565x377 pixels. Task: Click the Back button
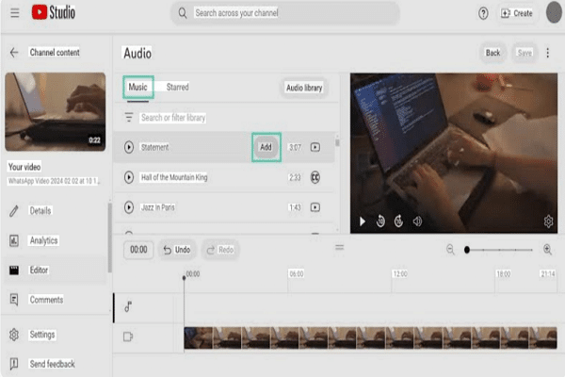(x=492, y=53)
